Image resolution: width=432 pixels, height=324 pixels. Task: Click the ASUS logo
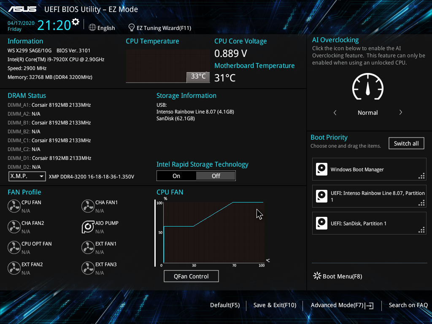coord(22,9)
